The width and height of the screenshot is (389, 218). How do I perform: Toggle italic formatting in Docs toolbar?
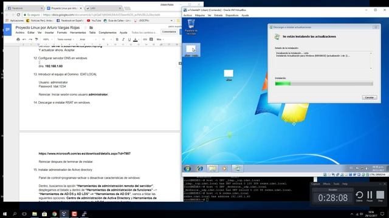point(123,39)
